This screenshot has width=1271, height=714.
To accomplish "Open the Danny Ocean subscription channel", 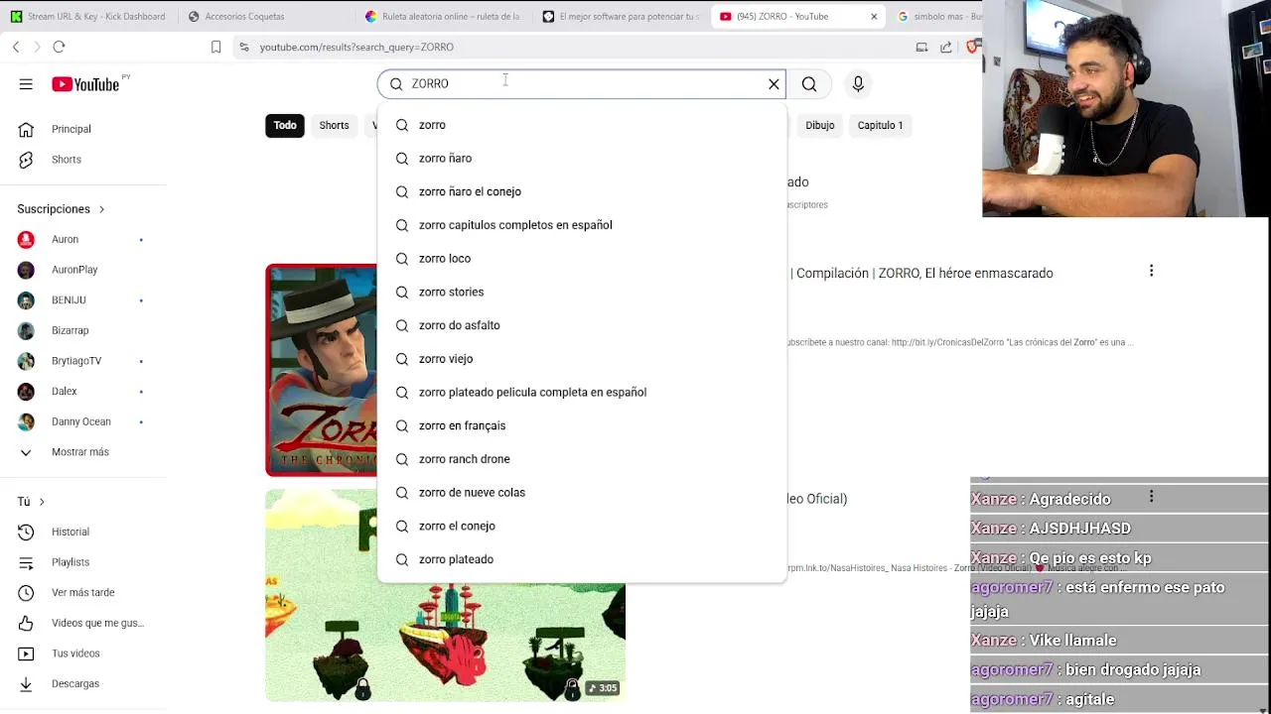I will click(x=79, y=421).
